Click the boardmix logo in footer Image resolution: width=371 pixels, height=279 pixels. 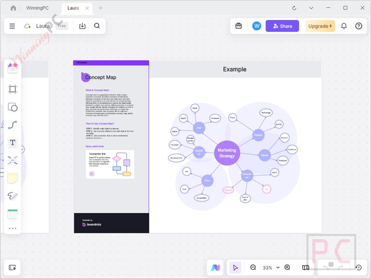pos(92,224)
